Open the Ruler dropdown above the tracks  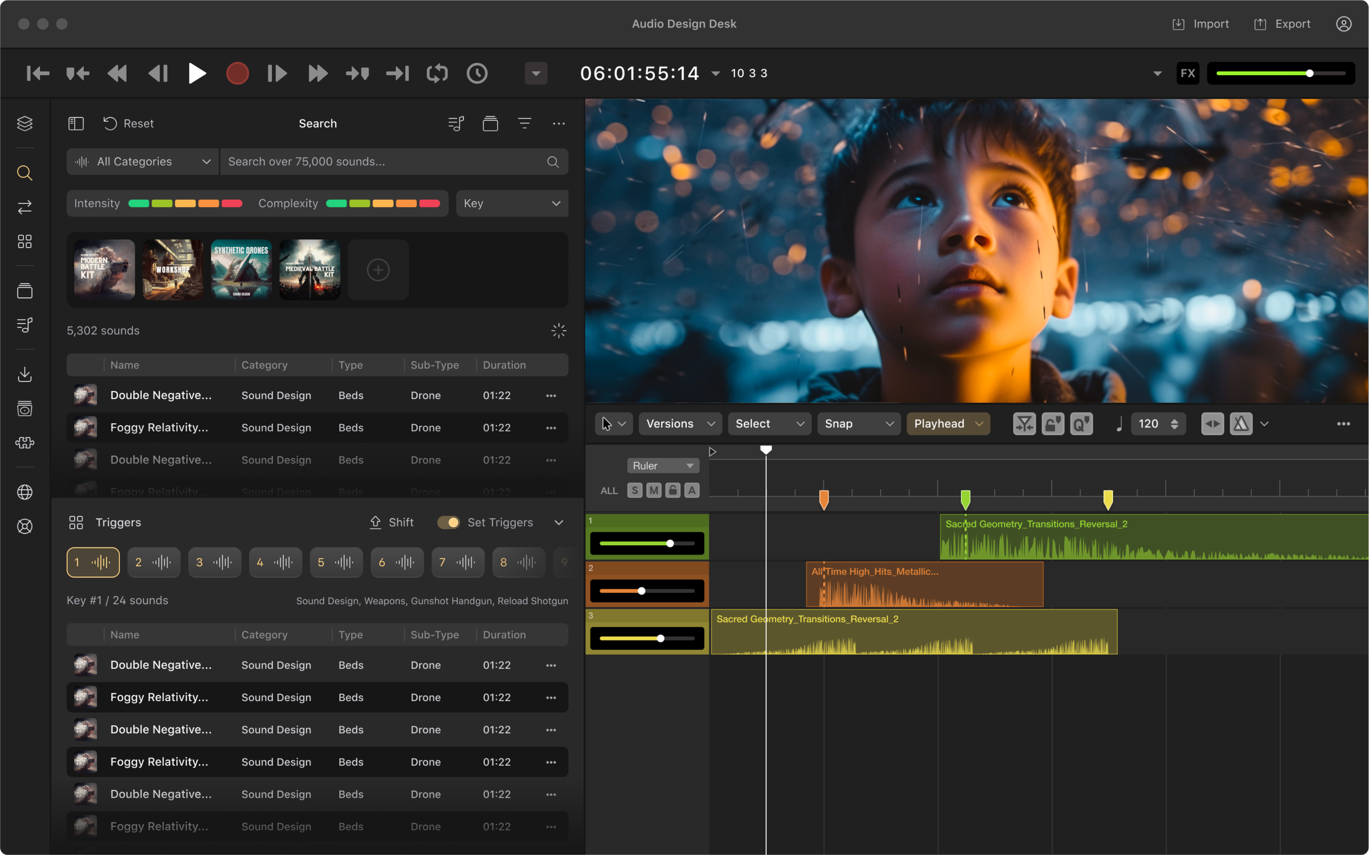tap(663, 465)
